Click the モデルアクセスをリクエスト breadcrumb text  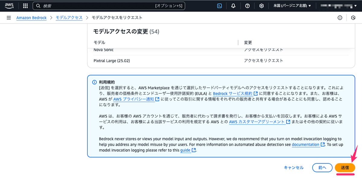(117, 18)
